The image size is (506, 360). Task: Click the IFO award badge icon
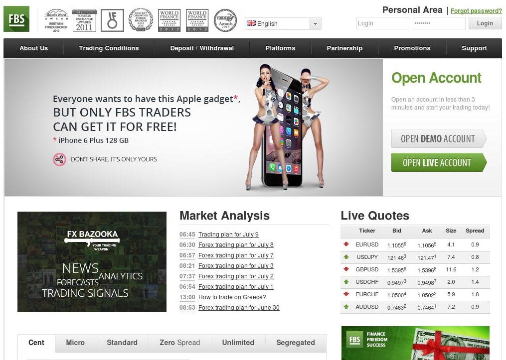click(x=112, y=20)
